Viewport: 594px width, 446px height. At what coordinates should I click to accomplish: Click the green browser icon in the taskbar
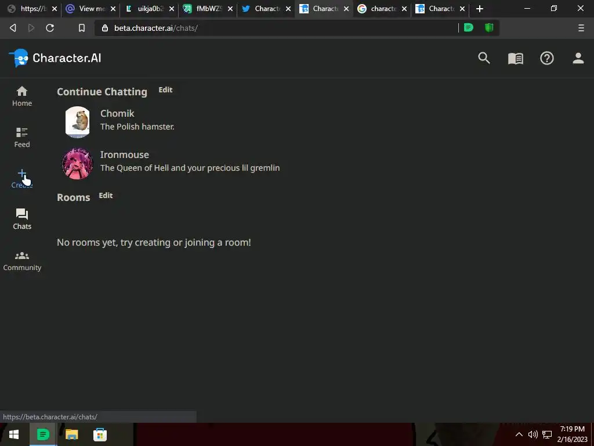(x=43, y=434)
